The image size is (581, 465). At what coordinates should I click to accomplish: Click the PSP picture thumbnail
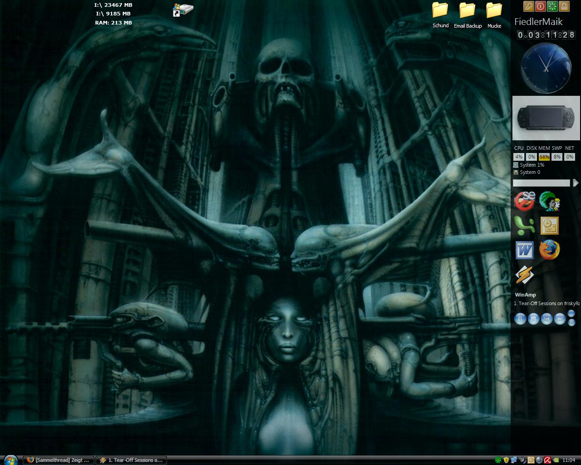tap(546, 118)
